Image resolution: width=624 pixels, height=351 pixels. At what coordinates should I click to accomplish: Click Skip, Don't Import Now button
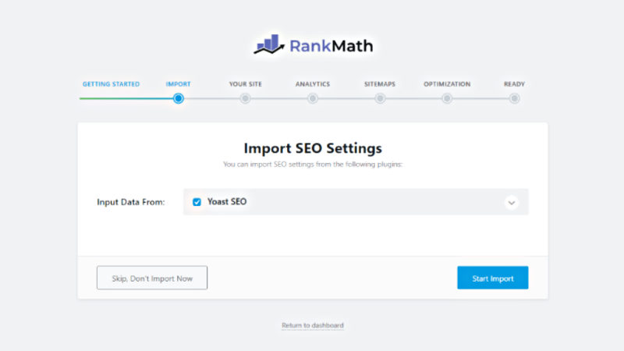coord(152,278)
